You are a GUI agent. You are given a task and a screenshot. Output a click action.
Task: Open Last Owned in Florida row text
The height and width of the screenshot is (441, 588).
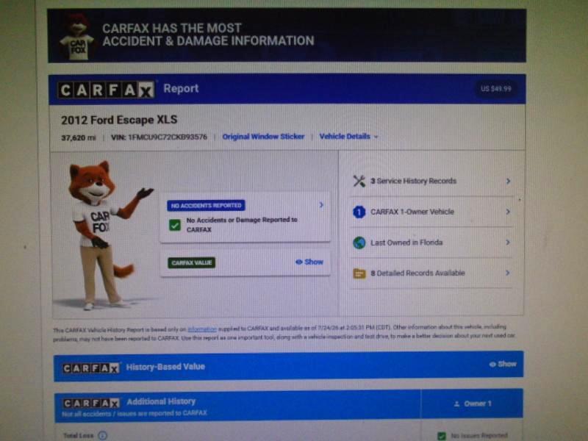406,243
